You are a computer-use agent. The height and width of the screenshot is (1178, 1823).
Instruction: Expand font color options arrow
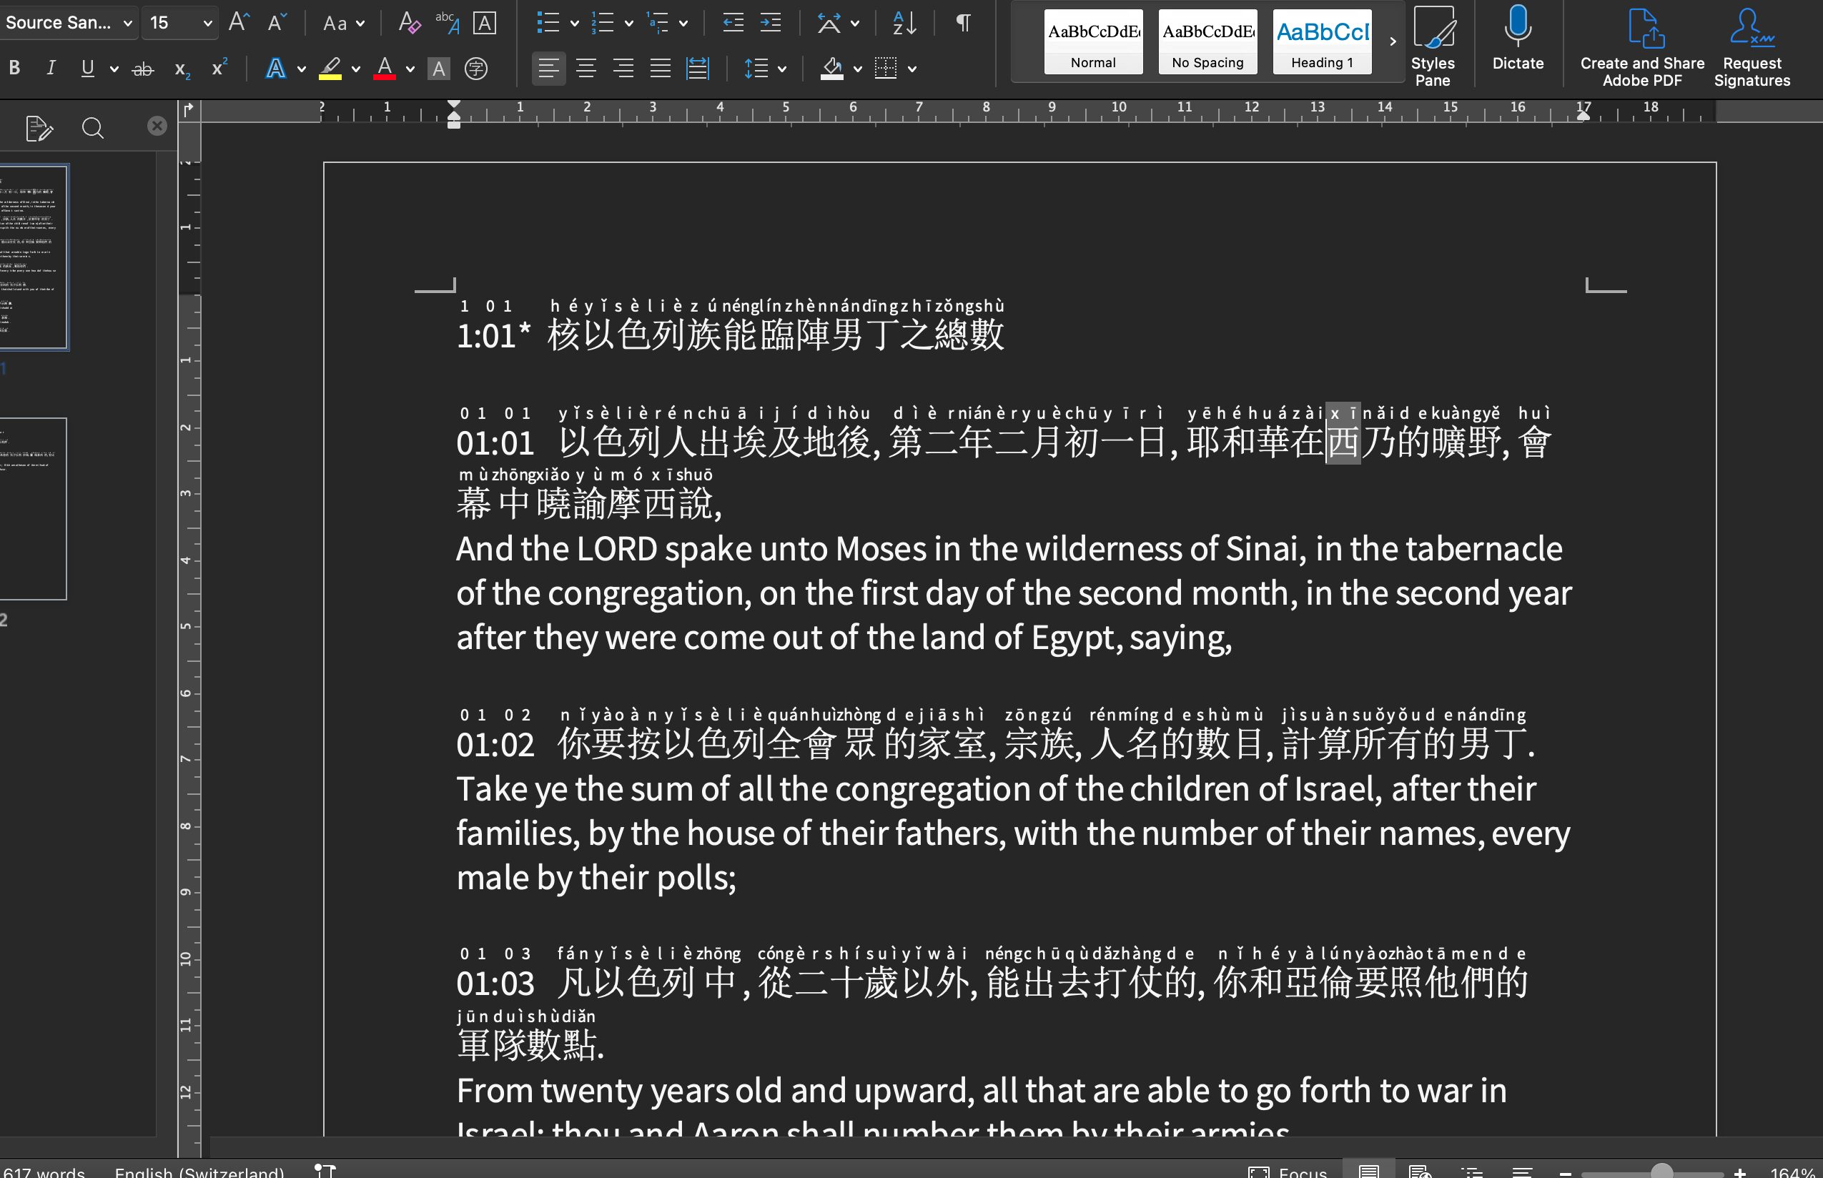[x=410, y=69]
